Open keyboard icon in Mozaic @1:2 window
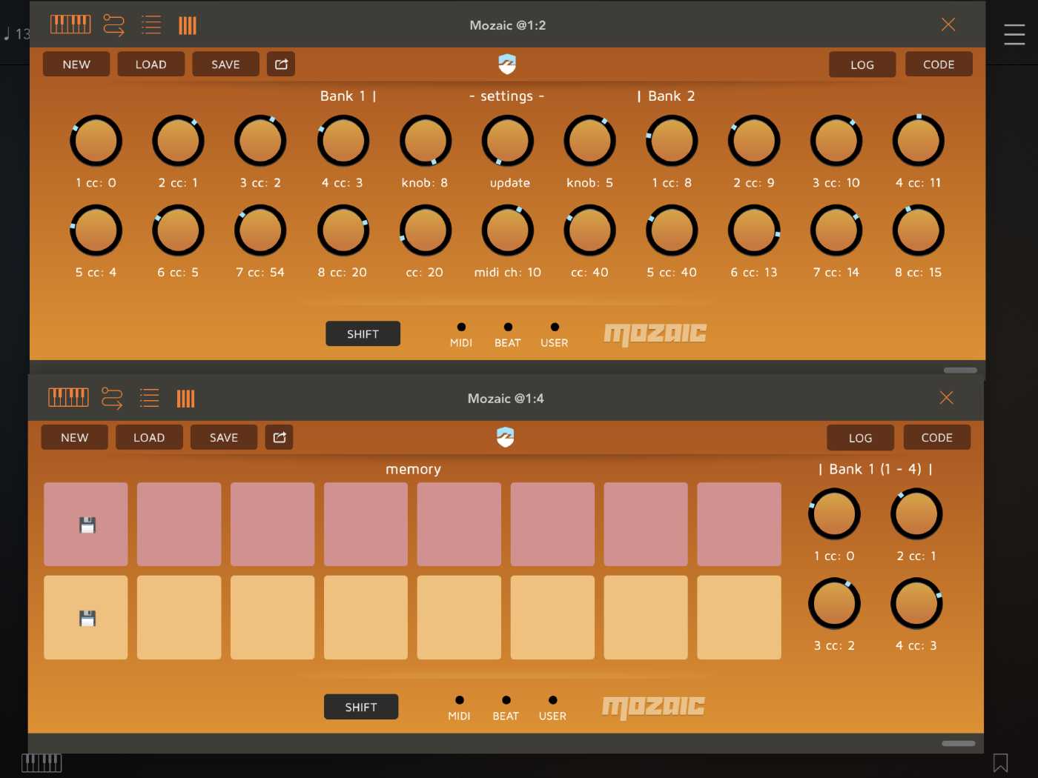 point(70,24)
